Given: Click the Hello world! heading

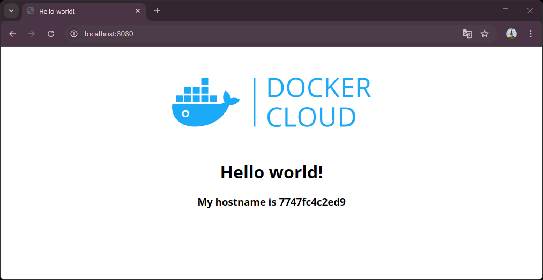Looking at the screenshot, I should tap(272, 172).
